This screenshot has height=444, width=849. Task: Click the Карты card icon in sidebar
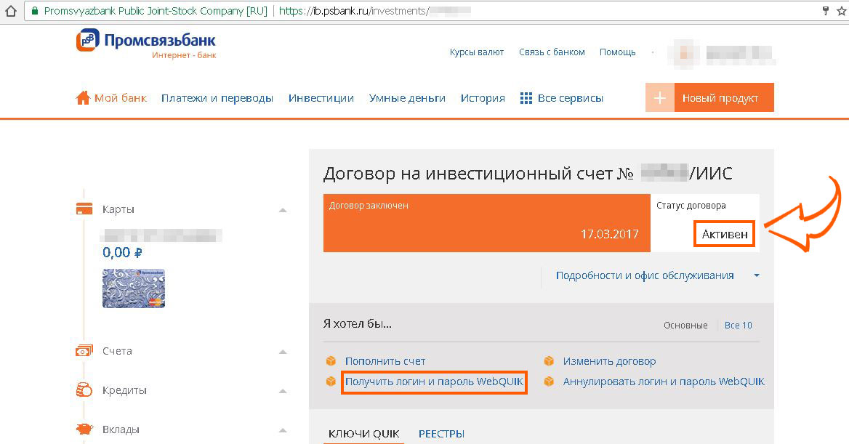pos(84,209)
